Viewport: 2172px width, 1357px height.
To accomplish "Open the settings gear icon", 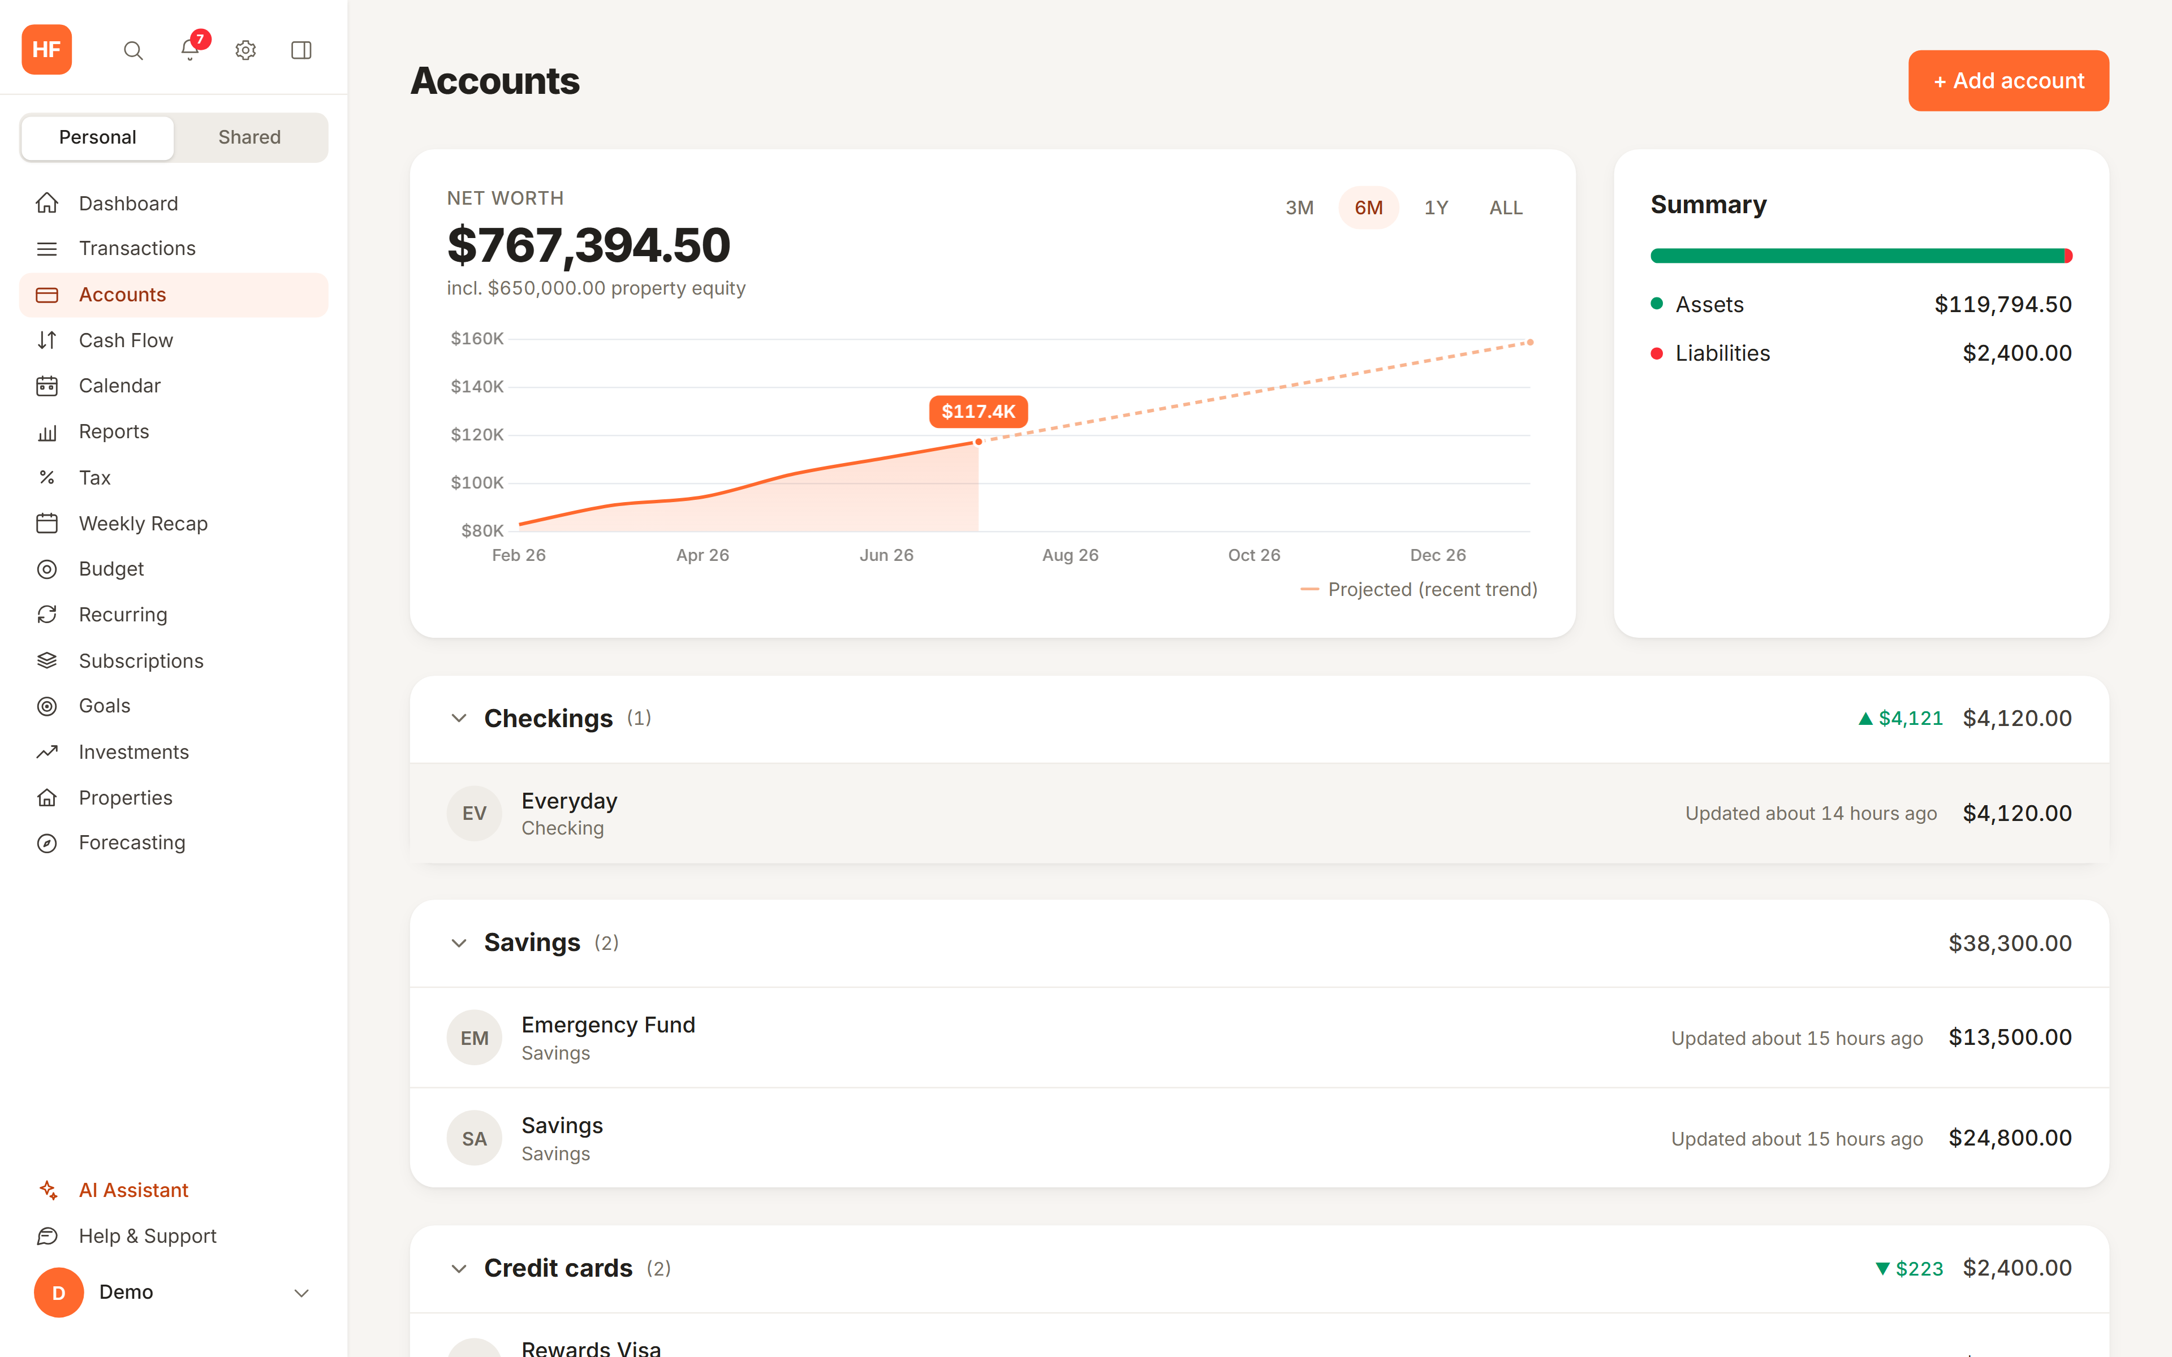I will pyautogui.click(x=246, y=50).
